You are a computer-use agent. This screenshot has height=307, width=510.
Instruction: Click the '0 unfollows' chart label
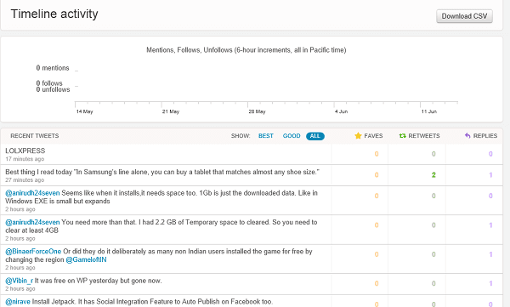(53, 89)
